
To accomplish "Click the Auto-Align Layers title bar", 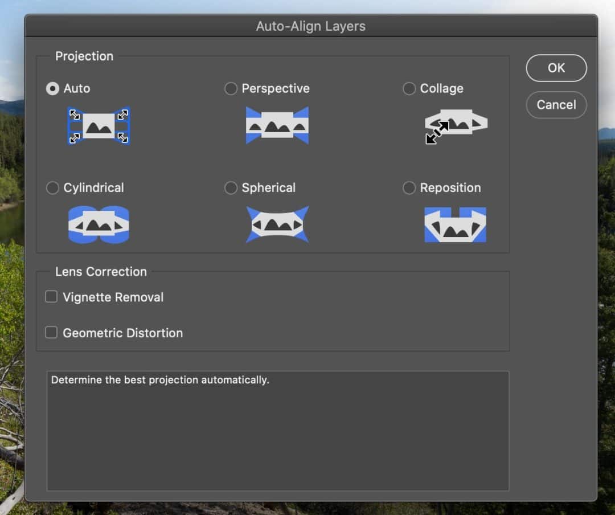I will [310, 26].
